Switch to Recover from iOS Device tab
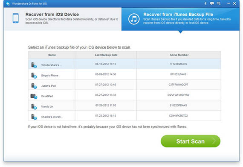Image resolution: width=243 pixels, height=167 pixels. (63, 19)
